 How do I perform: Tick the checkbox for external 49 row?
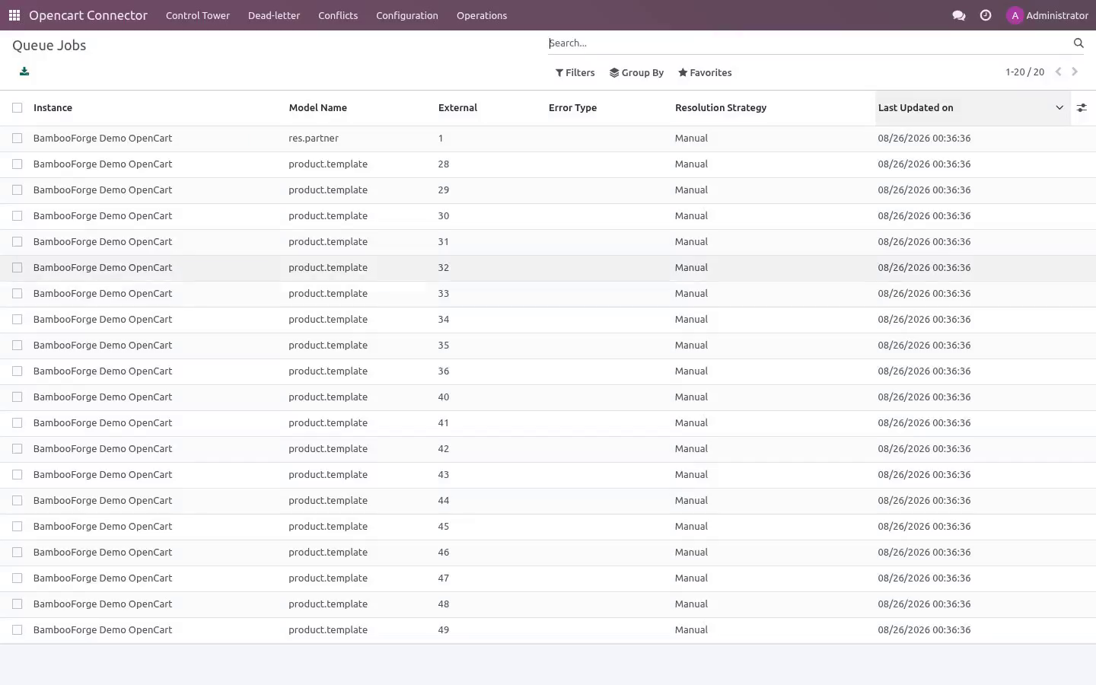18,630
